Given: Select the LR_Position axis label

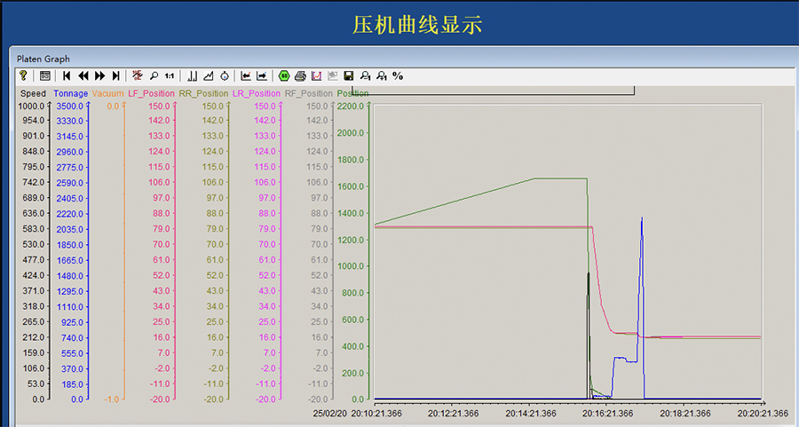Looking at the screenshot, I should pos(256,93).
